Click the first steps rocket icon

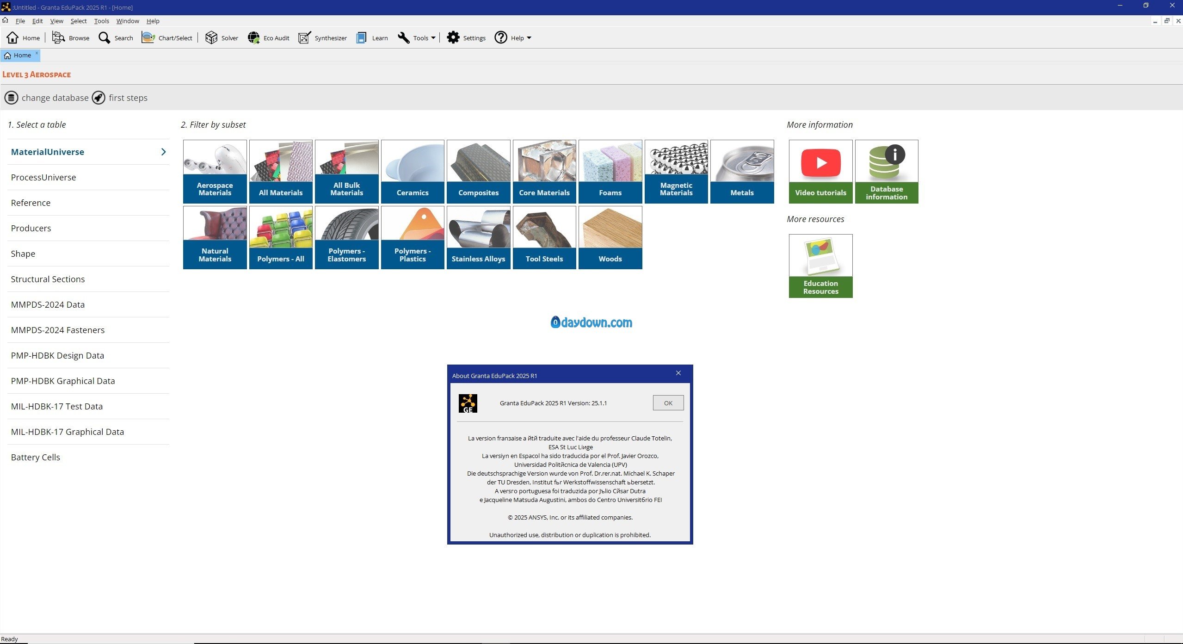pos(99,98)
